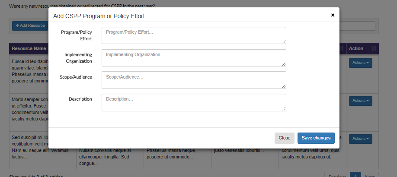This screenshot has height=177, width=397.
Task: Close the modal with the X icon
Action: pyautogui.click(x=333, y=15)
